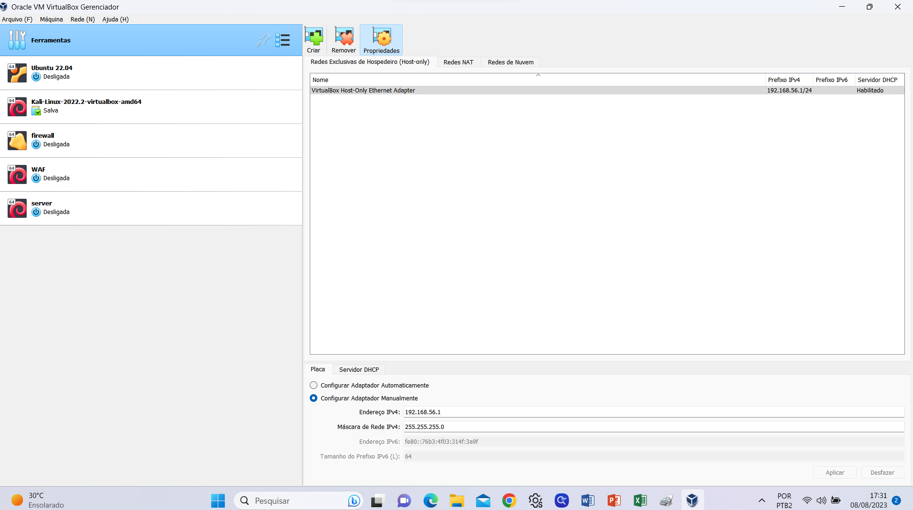This screenshot has height=510, width=913.
Task: Click the Servidor DHCP column header
Action: pyautogui.click(x=879, y=80)
